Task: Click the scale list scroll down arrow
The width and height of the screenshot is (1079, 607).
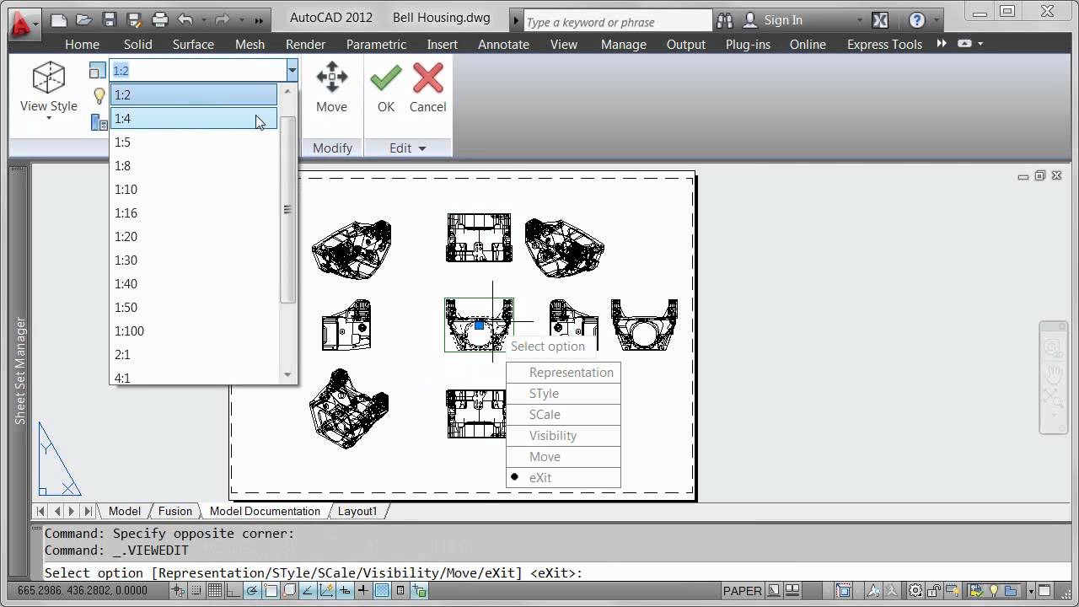Action: click(x=287, y=374)
